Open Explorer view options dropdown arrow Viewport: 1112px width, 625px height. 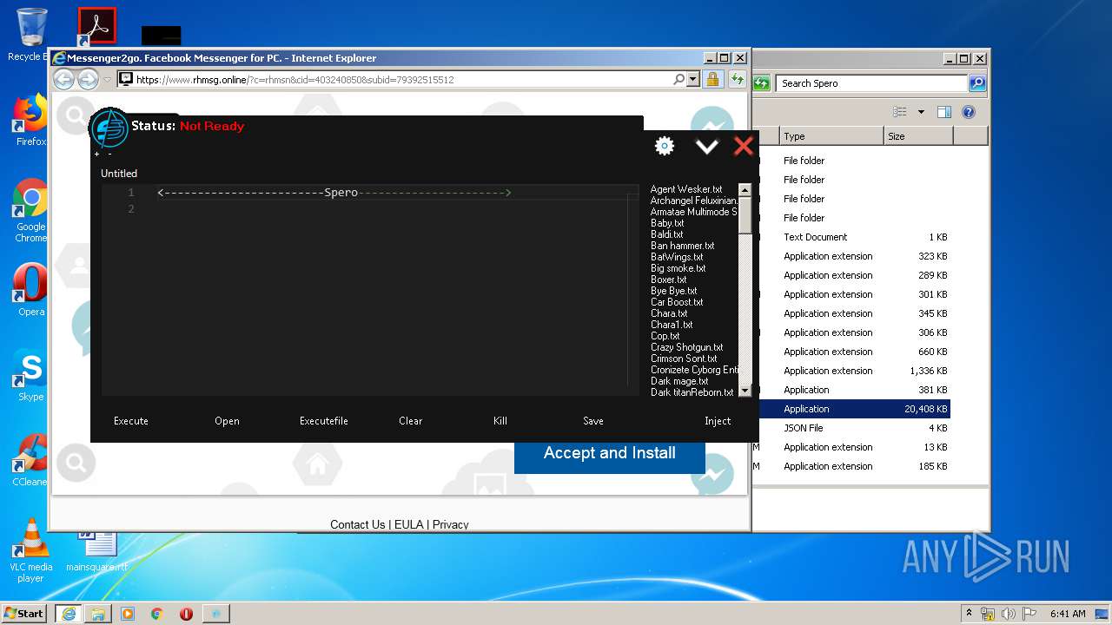coord(921,112)
